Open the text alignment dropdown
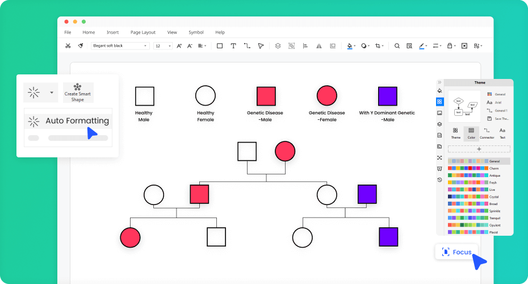 pyautogui.click(x=202, y=46)
